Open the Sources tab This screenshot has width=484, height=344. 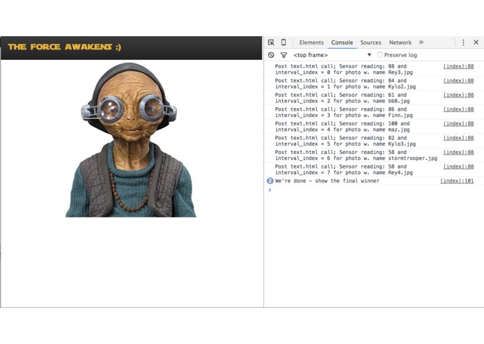[x=370, y=42]
